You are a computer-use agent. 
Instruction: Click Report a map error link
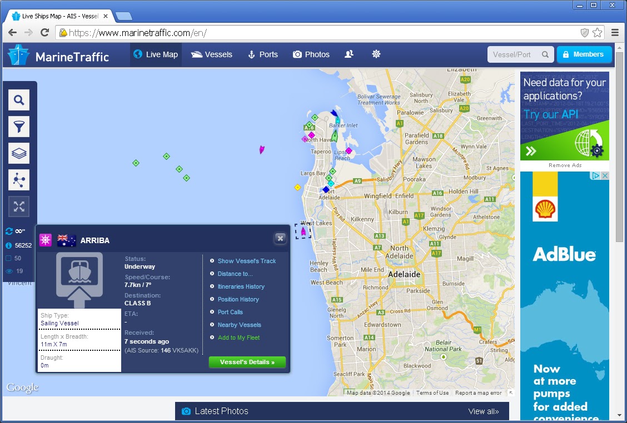pyautogui.click(x=478, y=392)
